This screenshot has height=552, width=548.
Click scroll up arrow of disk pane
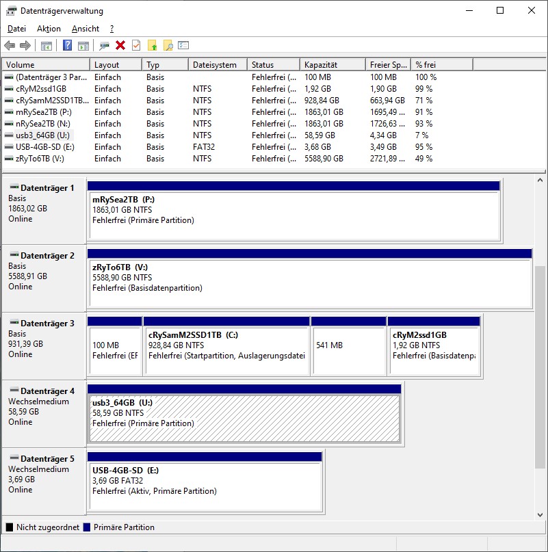540,181
